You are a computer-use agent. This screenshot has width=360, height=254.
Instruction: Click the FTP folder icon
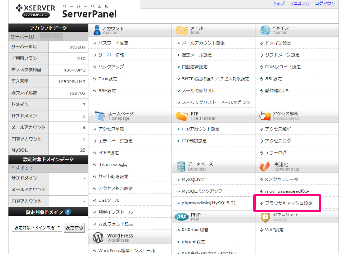pos(182,116)
